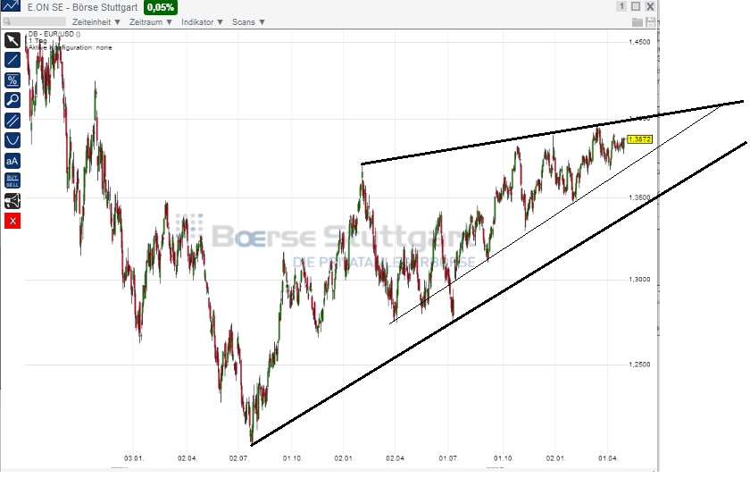Viewport: 750px width, 478px height.
Task: Save chart with floppy disk icon
Action: click(x=651, y=22)
